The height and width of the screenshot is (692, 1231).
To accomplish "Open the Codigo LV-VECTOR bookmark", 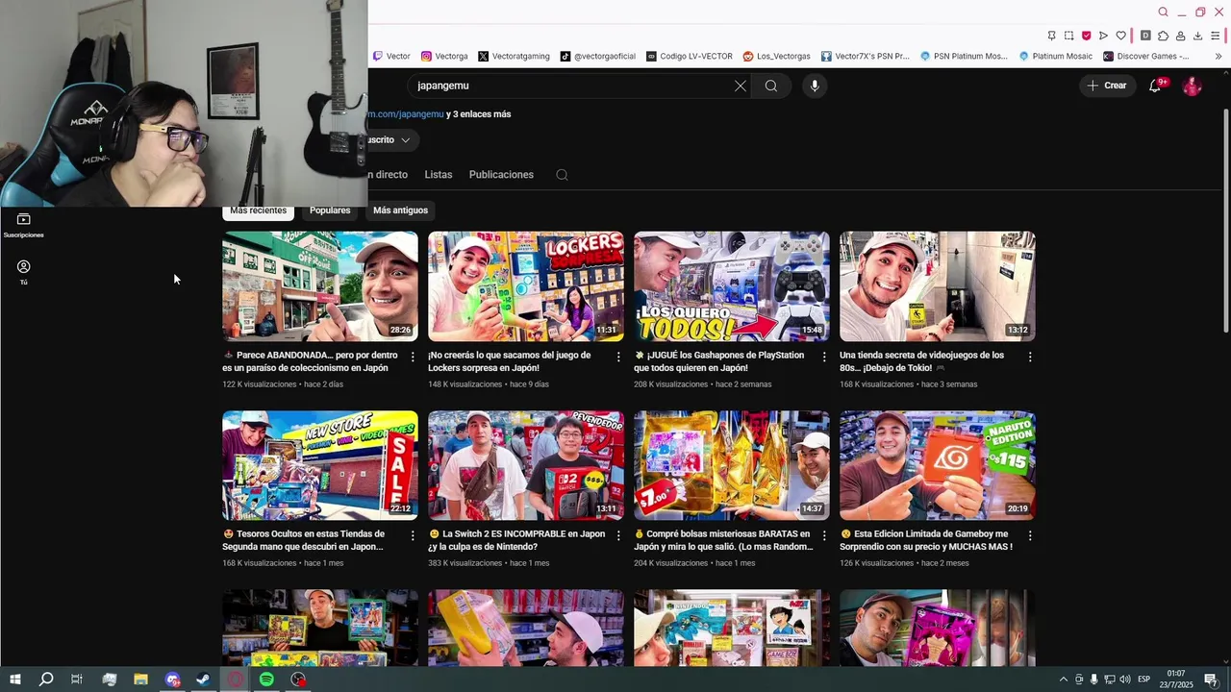I will (x=690, y=56).
